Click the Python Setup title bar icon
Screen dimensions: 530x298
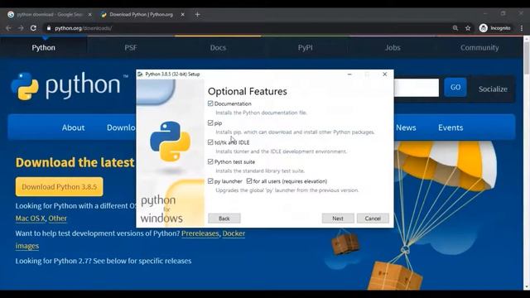click(140, 74)
